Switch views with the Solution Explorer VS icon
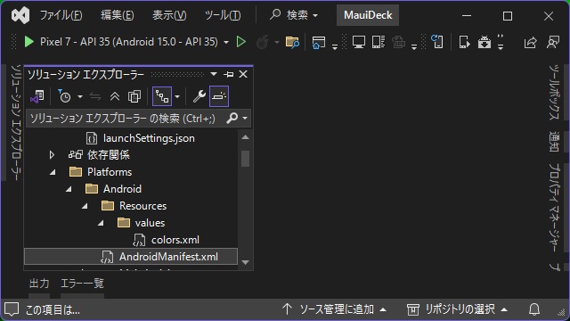The height and width of the screenshot is (321, 570). 37,96
